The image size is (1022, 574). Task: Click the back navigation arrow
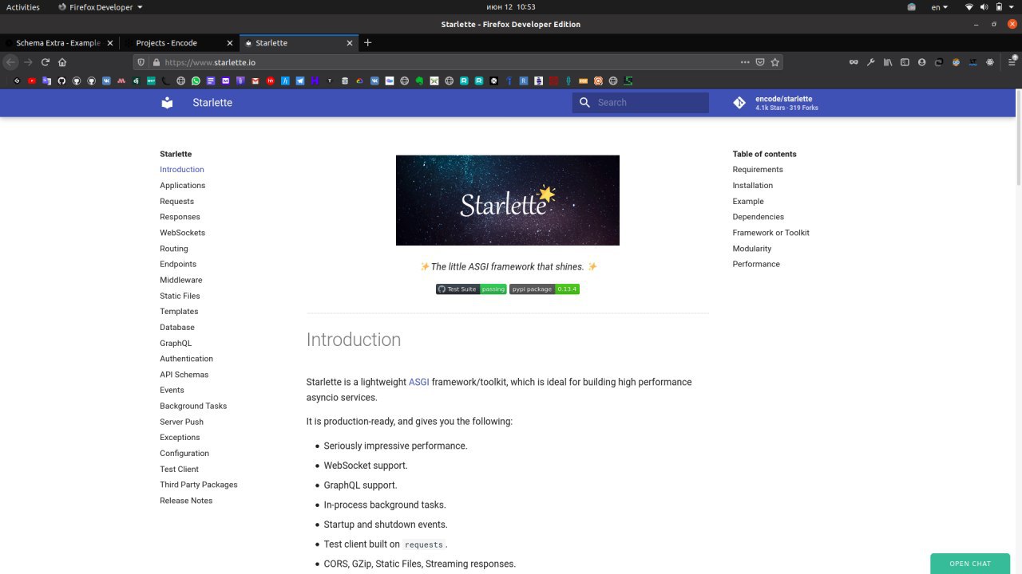tap(10, 62)
